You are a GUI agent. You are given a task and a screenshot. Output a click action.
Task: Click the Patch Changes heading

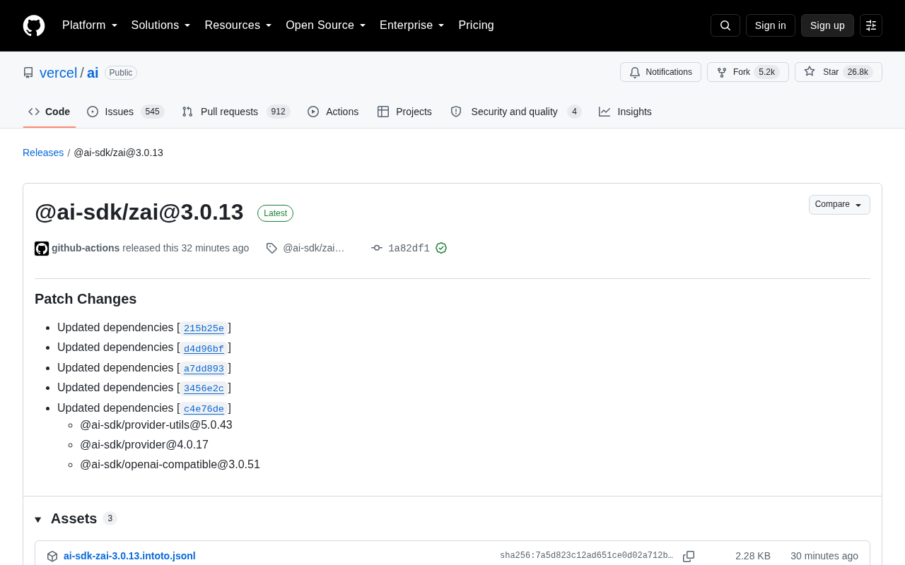[x=86, y=299]
